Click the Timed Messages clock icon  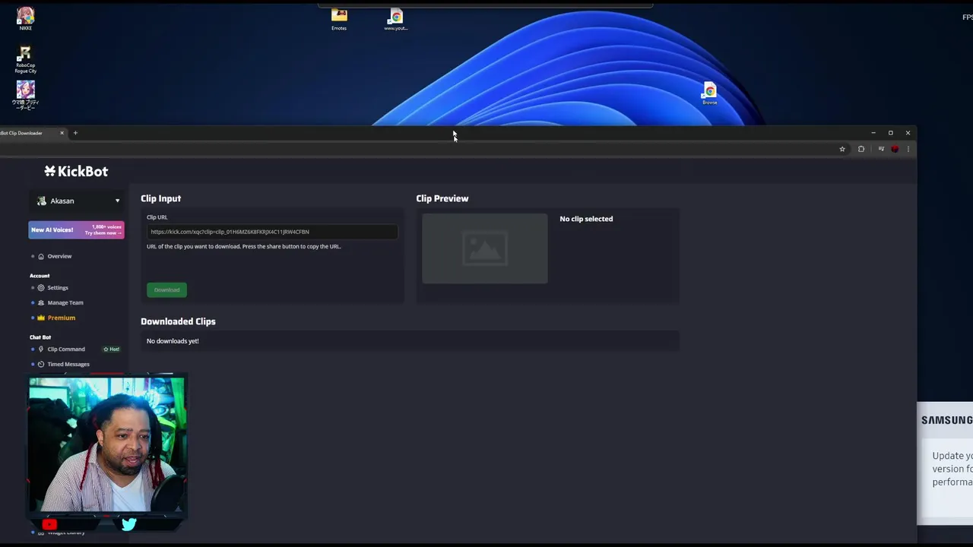[41, 364]
